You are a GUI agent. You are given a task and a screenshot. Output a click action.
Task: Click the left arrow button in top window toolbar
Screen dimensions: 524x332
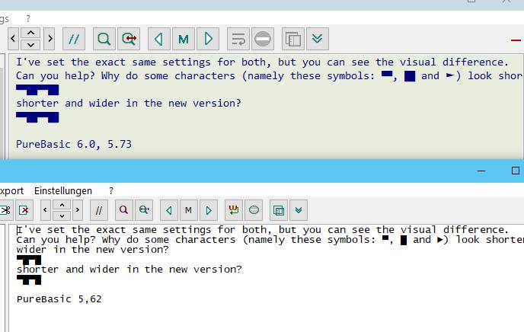pos(13,39)
